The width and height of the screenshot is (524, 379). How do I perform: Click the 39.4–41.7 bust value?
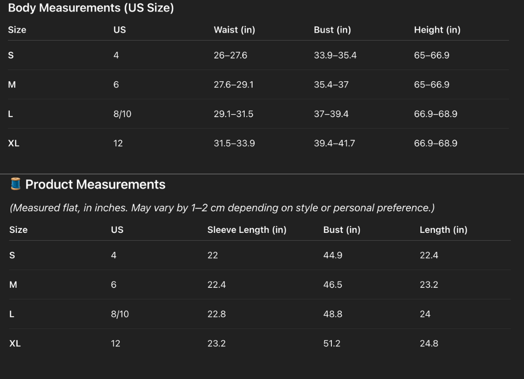(x=334, y=144)
